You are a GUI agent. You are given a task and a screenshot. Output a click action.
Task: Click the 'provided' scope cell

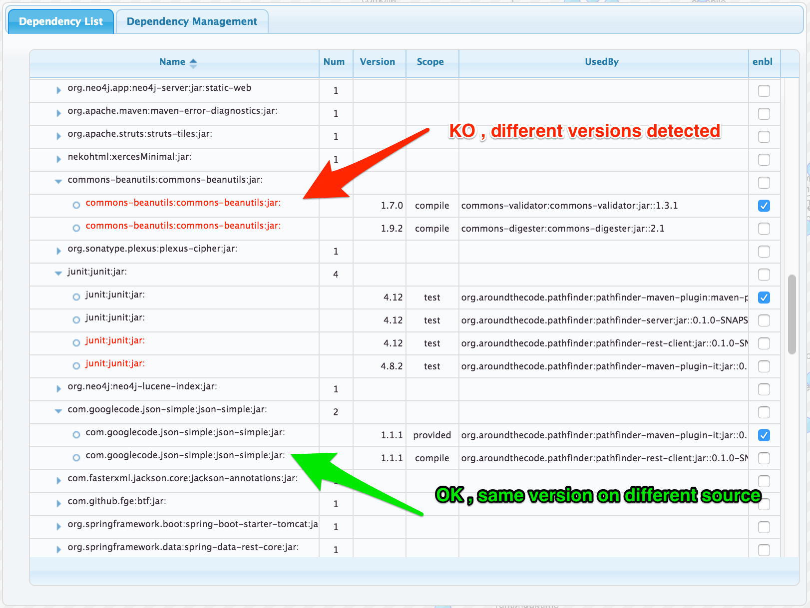click(x=432, y=435)
